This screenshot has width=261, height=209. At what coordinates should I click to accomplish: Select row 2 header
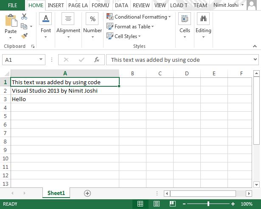[5, 91]
